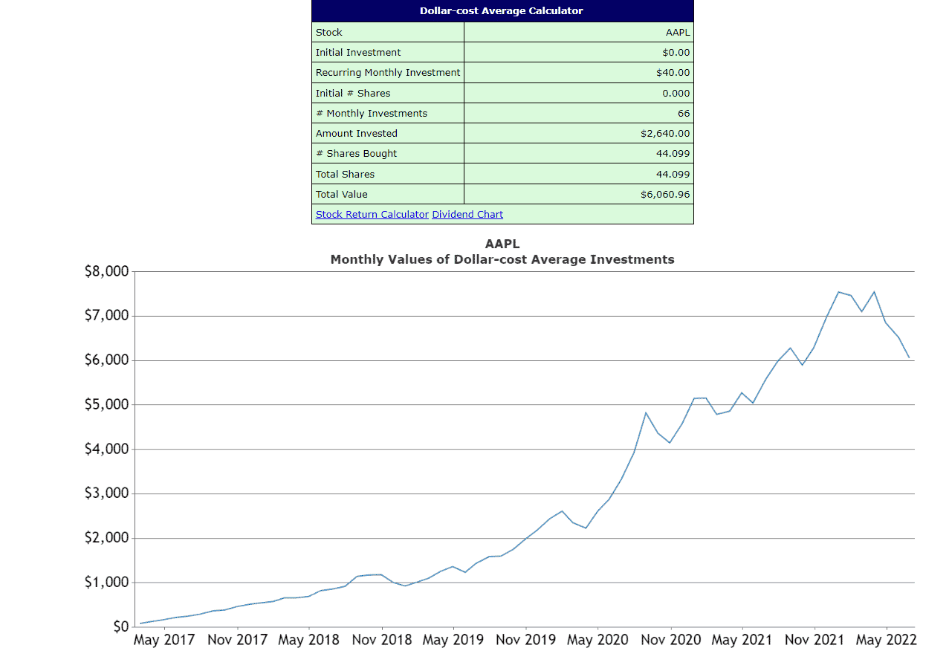
Task: Click the 'Total Shares' row label
Action: coord(345,175)
